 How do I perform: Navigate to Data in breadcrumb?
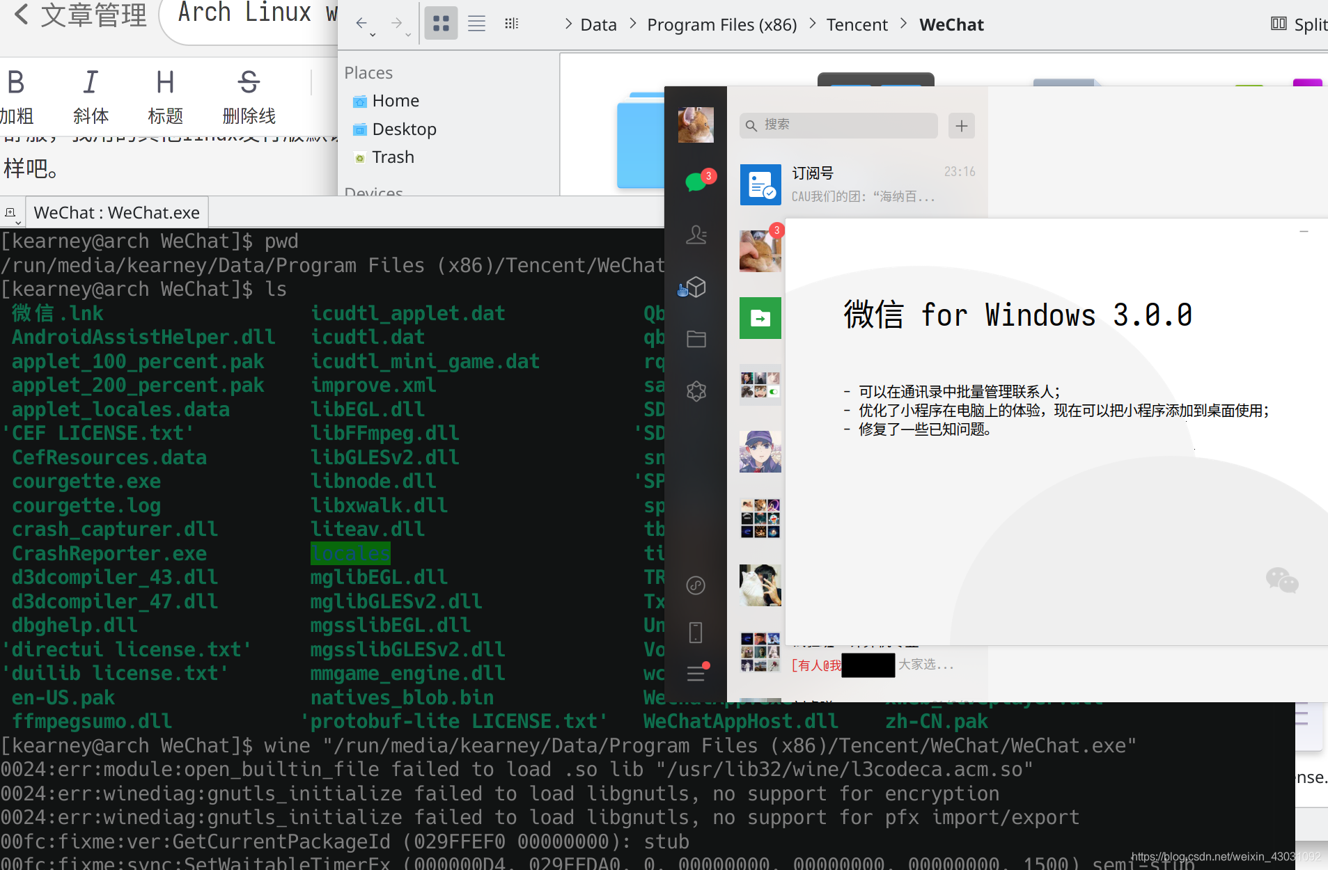(x=598, y=24)
